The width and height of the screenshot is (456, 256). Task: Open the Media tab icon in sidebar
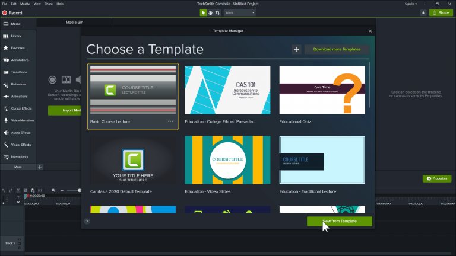click(6, 24)
